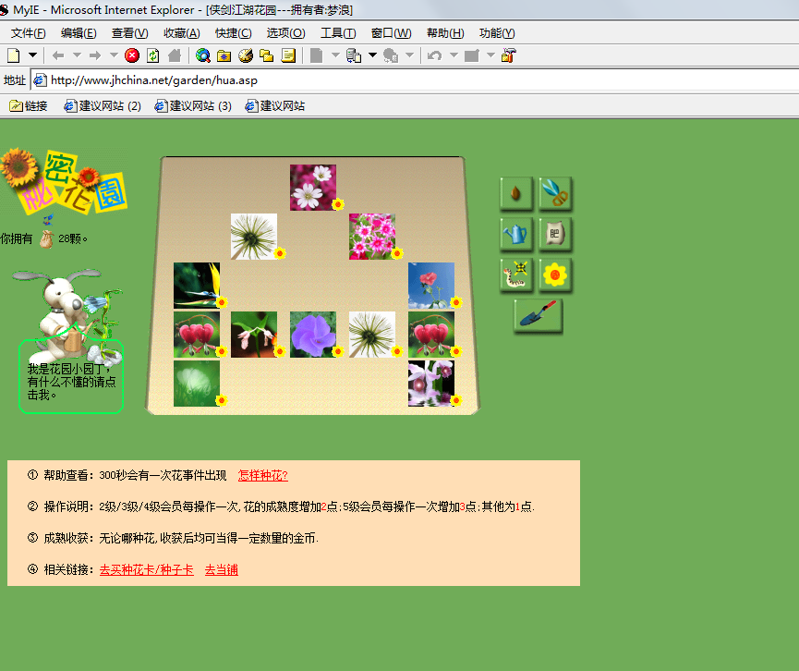Pick the blue watering can tool
This screenshot has width=799, height=671.
click(515, 234)
